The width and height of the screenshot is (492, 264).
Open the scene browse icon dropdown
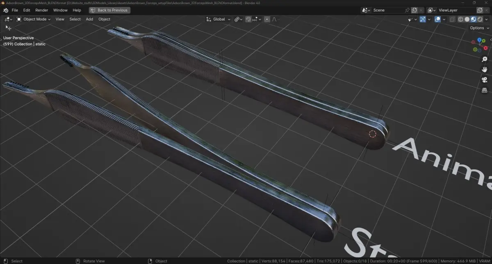coord(366,10)
